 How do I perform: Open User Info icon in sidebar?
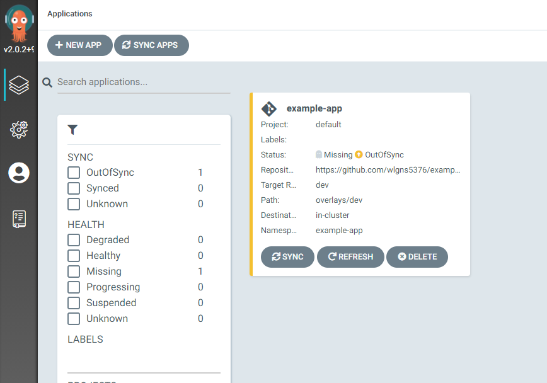point(19,173)
